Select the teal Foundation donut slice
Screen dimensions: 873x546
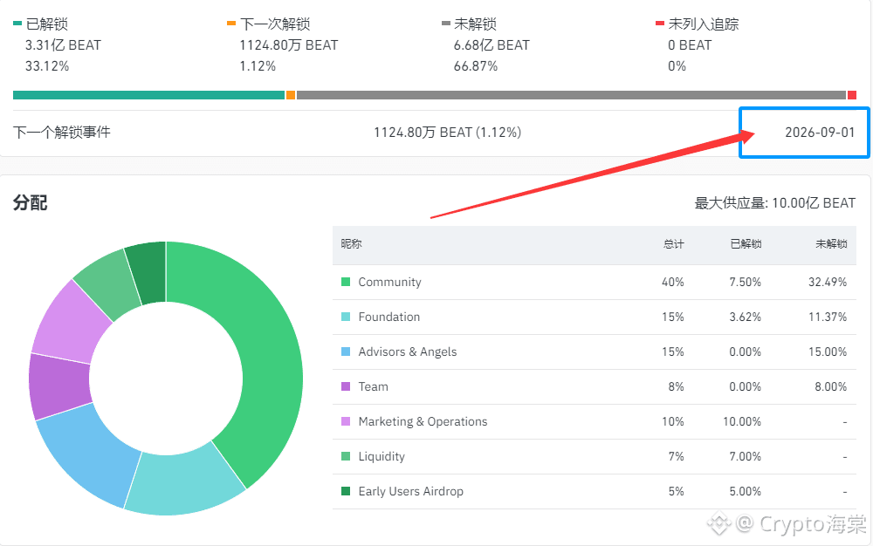coord(187,482)
